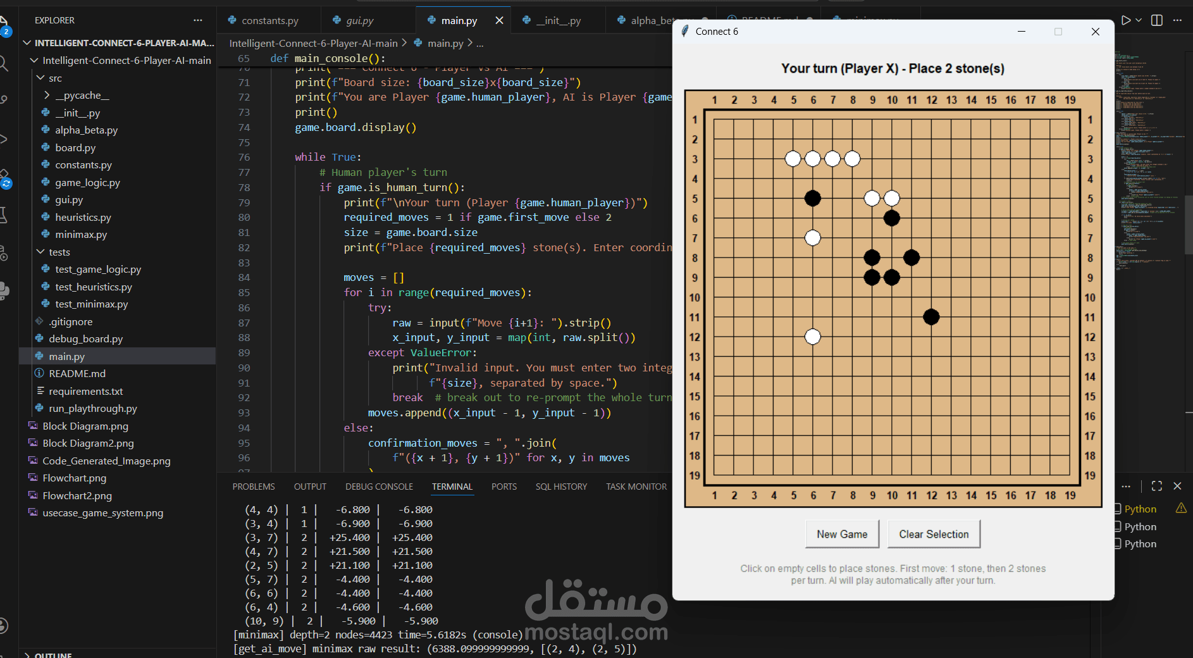Start a New Game in Connect 6

842,534
